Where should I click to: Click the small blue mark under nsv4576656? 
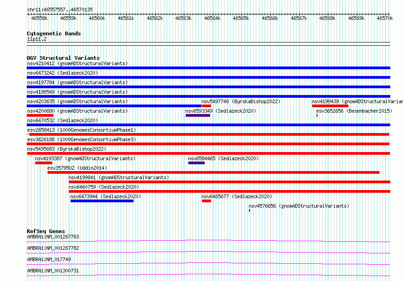click(249, 210)
